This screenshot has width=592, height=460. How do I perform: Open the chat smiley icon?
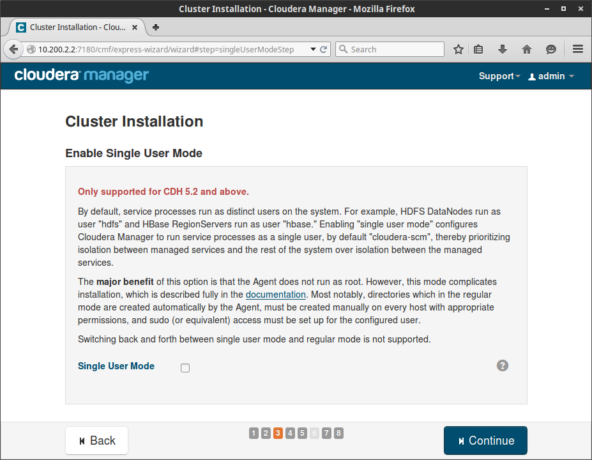coord(551,49)
